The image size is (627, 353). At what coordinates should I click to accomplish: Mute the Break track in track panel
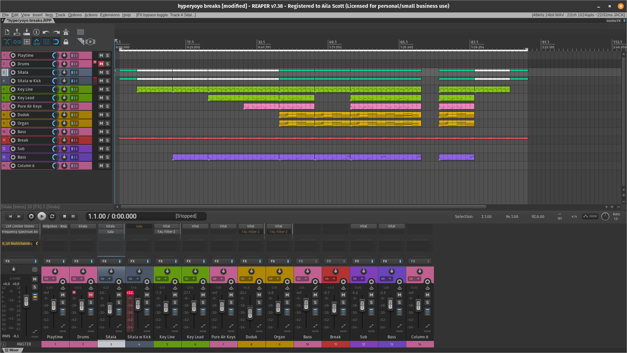click(101, 140)
